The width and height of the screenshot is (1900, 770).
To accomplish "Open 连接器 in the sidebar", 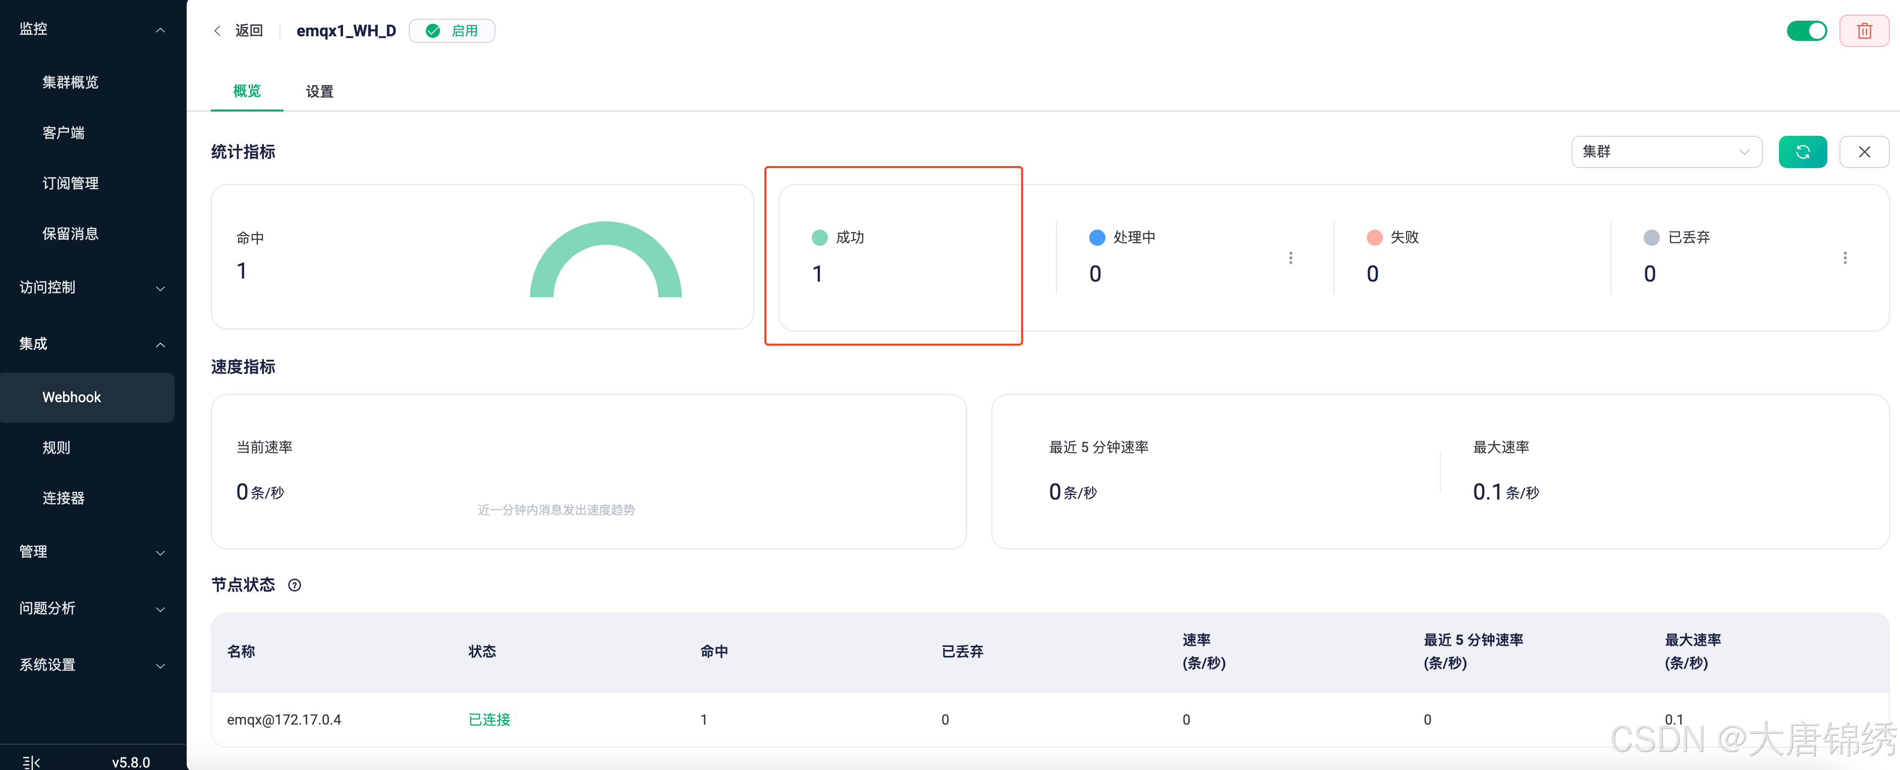I will click(x=64, y=499).
